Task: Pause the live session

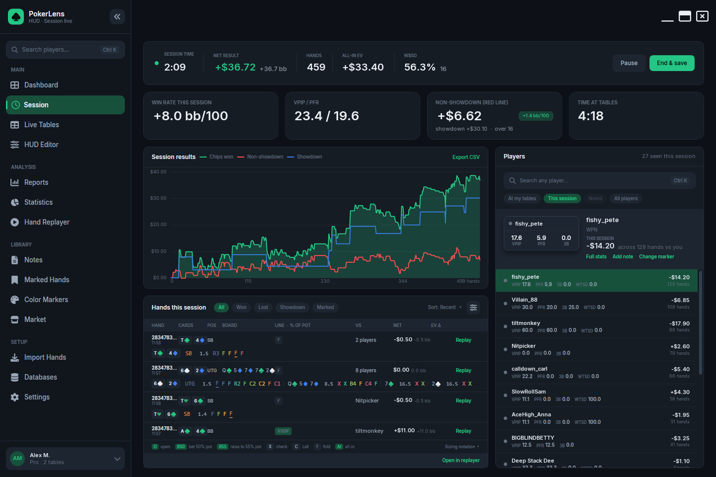Action: pos(629,63)
